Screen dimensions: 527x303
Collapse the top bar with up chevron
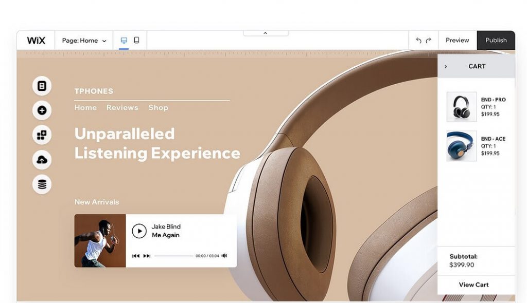(266, 33)
